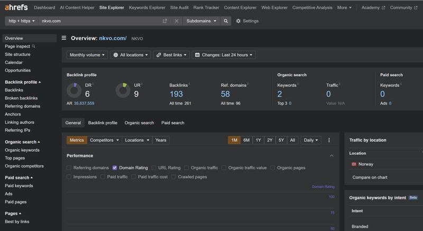Toggle the hamburger sidebar menu icon

coord(64,38)
